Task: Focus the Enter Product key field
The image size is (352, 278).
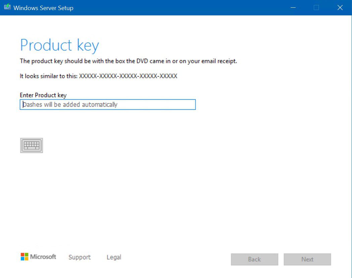Action: point(108,105)
